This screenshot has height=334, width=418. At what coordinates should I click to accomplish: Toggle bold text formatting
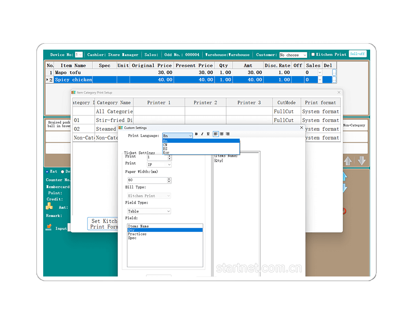point(196,134)
